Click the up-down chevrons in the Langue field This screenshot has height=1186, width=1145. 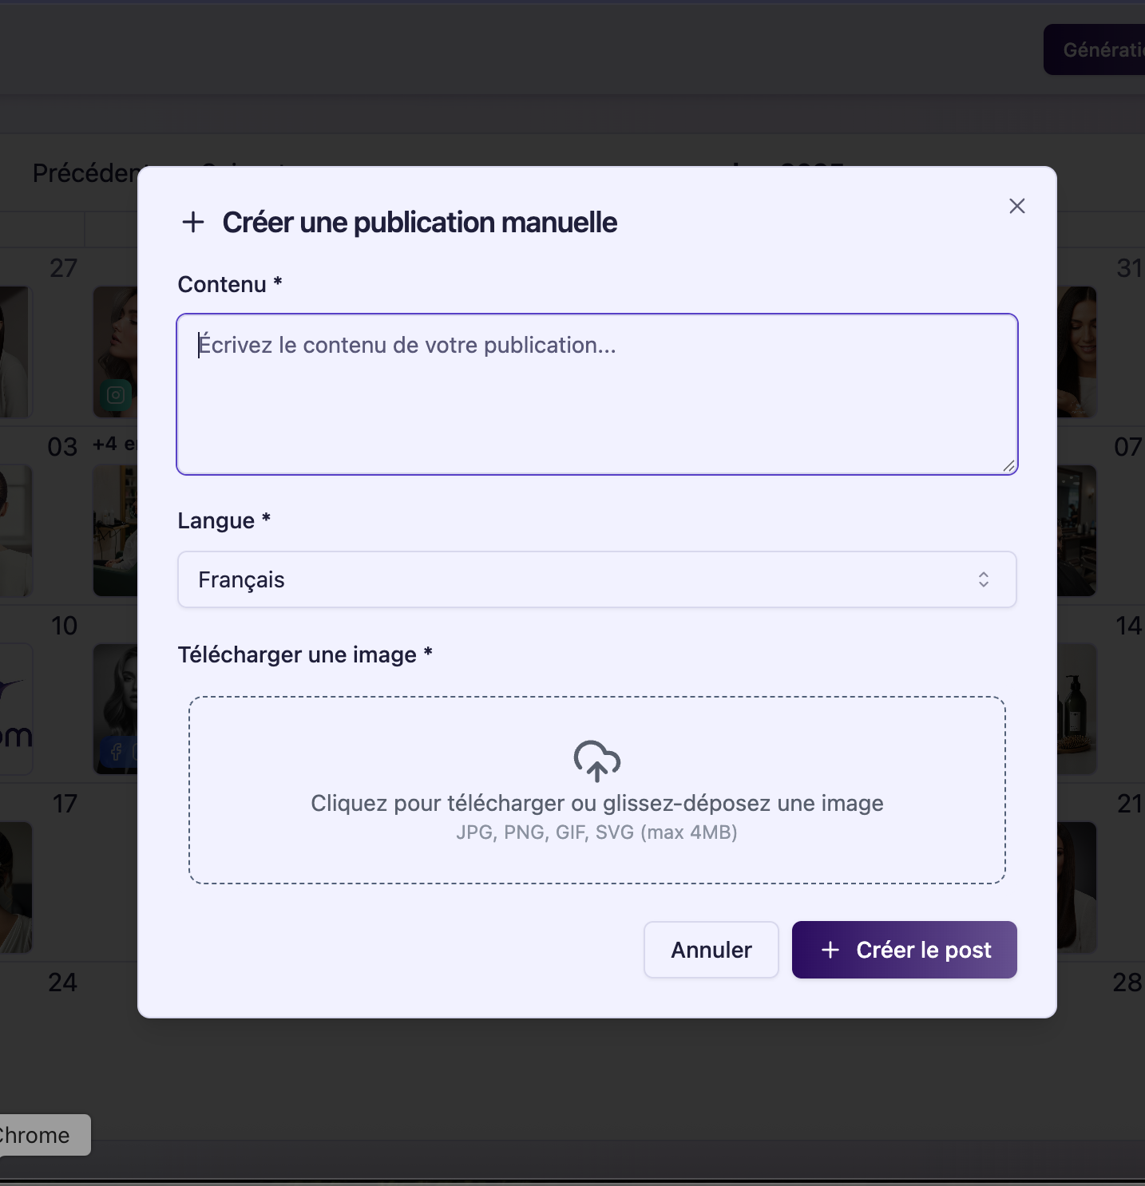pyautogui.click(x=984, y=579)
